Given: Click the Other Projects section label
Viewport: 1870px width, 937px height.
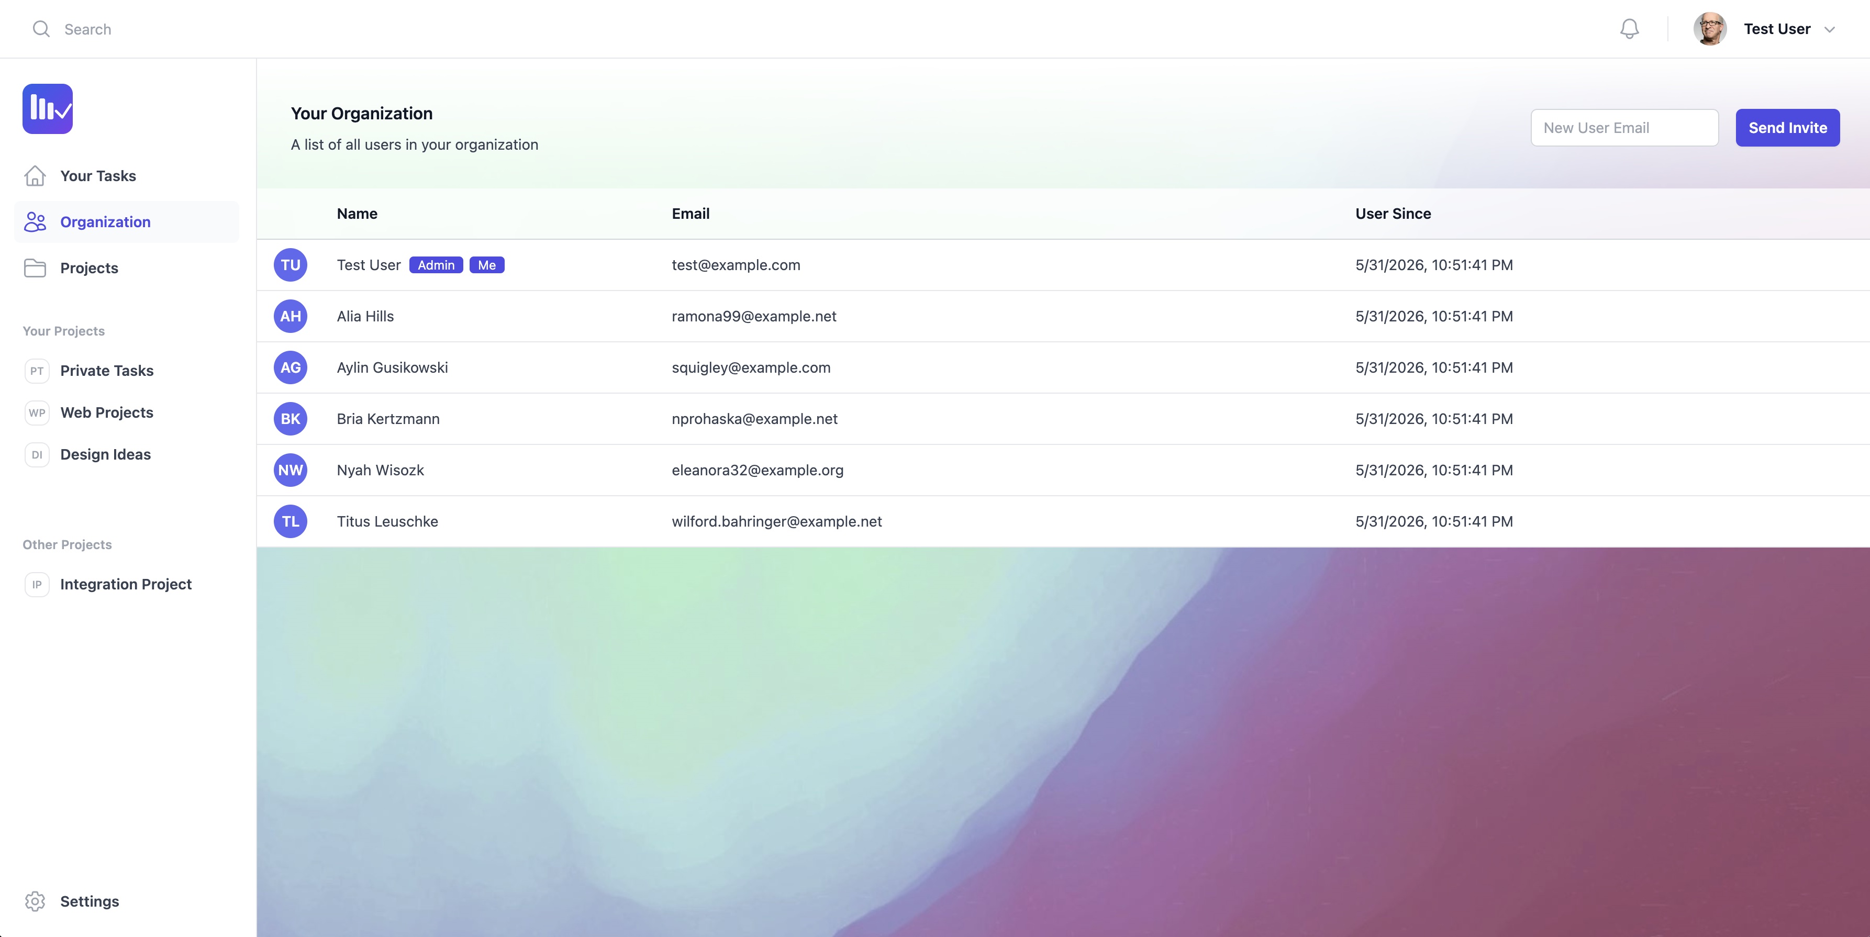Looking at the screenshot, I should 67,544.
